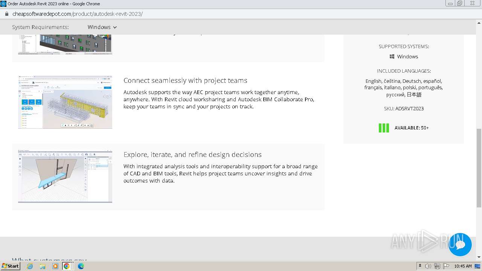Click the address bar URL
The image size is (482, 271).
(x=78, y=14)
